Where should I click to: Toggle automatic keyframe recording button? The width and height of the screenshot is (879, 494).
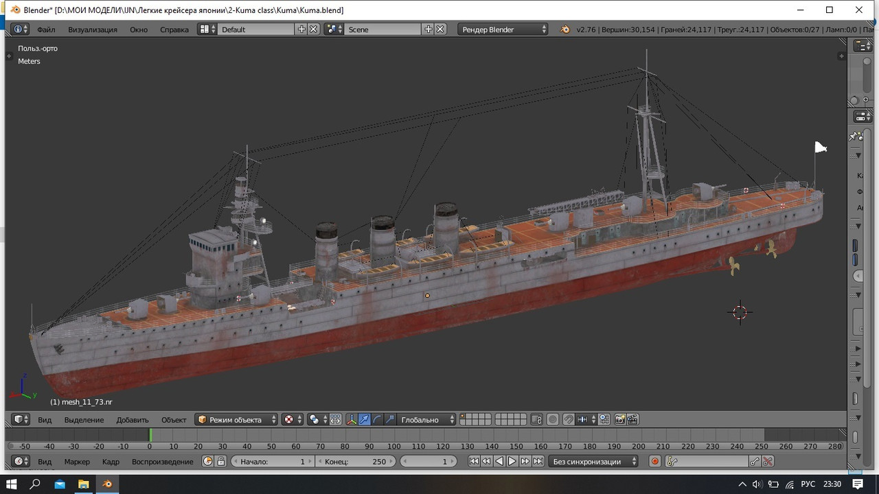point(654,462)
